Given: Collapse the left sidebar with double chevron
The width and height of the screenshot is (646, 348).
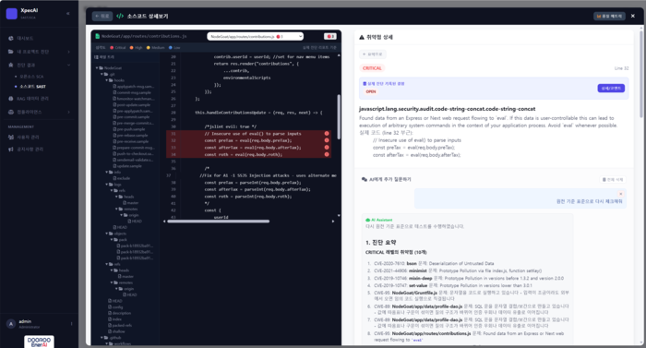Looking at the screenshot, I should click(x=68, y=14).
